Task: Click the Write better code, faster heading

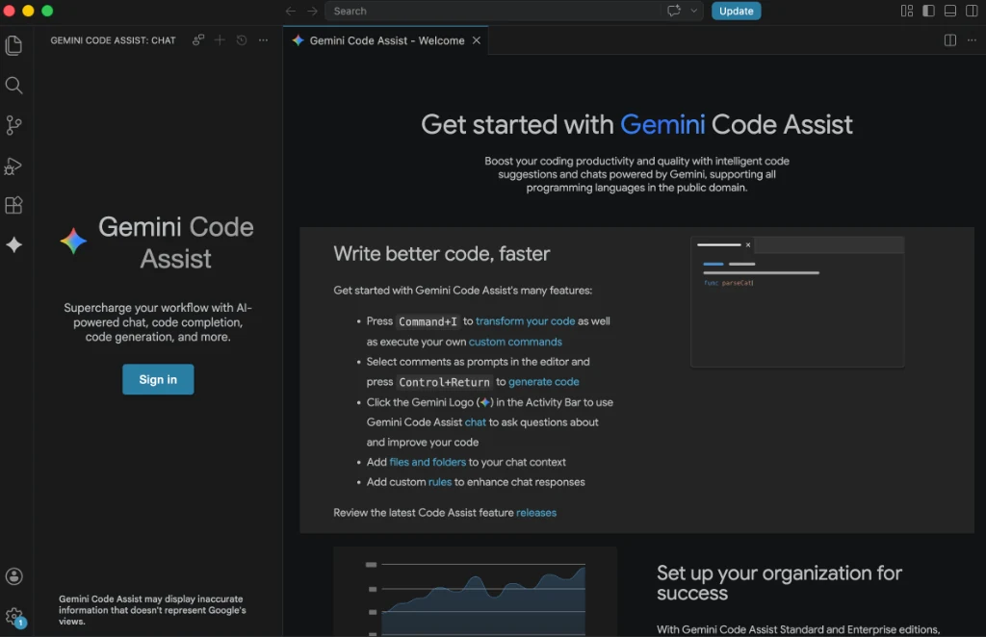Action: tap(441, 254)
